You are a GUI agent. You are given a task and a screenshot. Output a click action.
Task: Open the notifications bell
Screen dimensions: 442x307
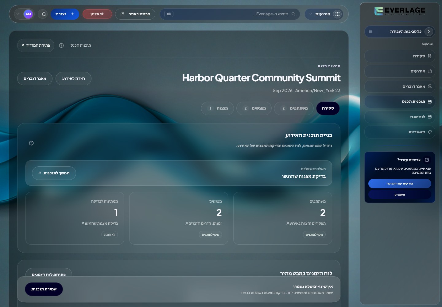click(x=44, y=14)
